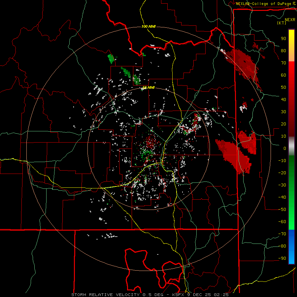Viewport: 297px width, 297px height.
Task: Click the -90 scale label
Action: tap(282, 258)
